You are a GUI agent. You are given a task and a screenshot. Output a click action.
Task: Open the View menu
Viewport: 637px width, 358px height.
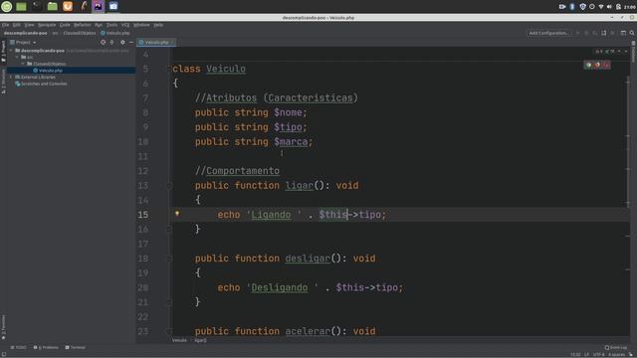pos(29,25)
